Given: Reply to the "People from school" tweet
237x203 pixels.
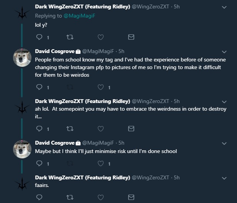Looking at the screenshot, I should [39, 87].
